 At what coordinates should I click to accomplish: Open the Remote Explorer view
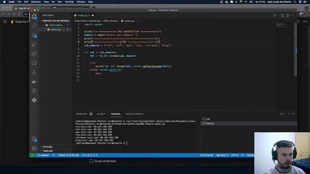tap(34, 63)
